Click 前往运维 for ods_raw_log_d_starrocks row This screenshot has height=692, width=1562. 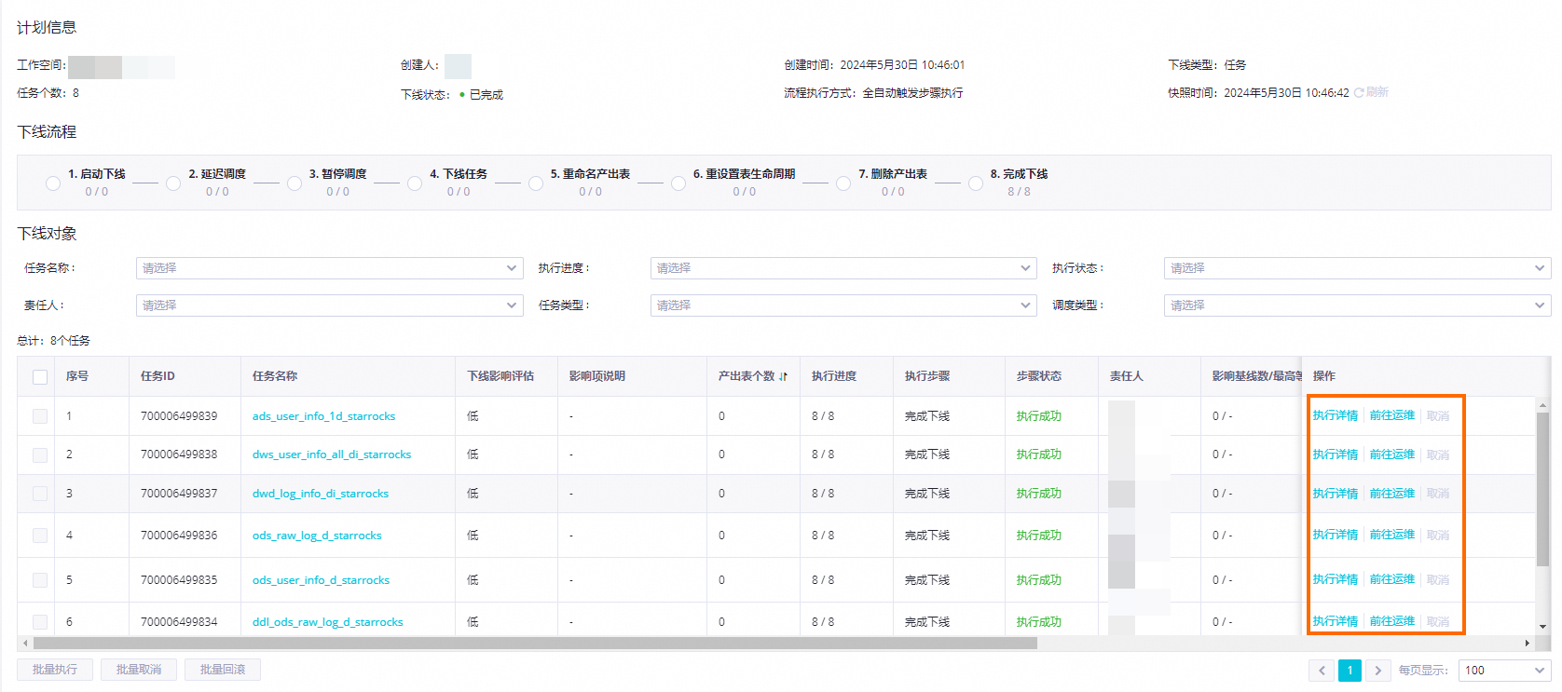coord(1392,535)
